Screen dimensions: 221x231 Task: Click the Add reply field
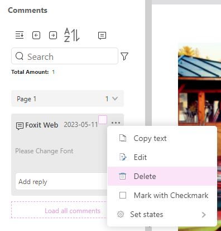click(61, 181)
